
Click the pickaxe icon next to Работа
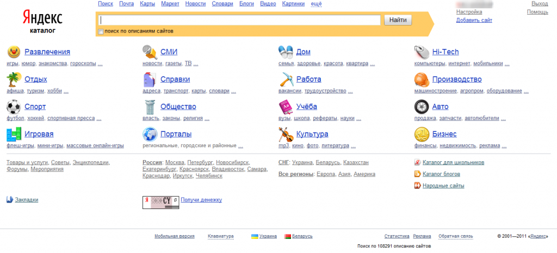point(286,79)
